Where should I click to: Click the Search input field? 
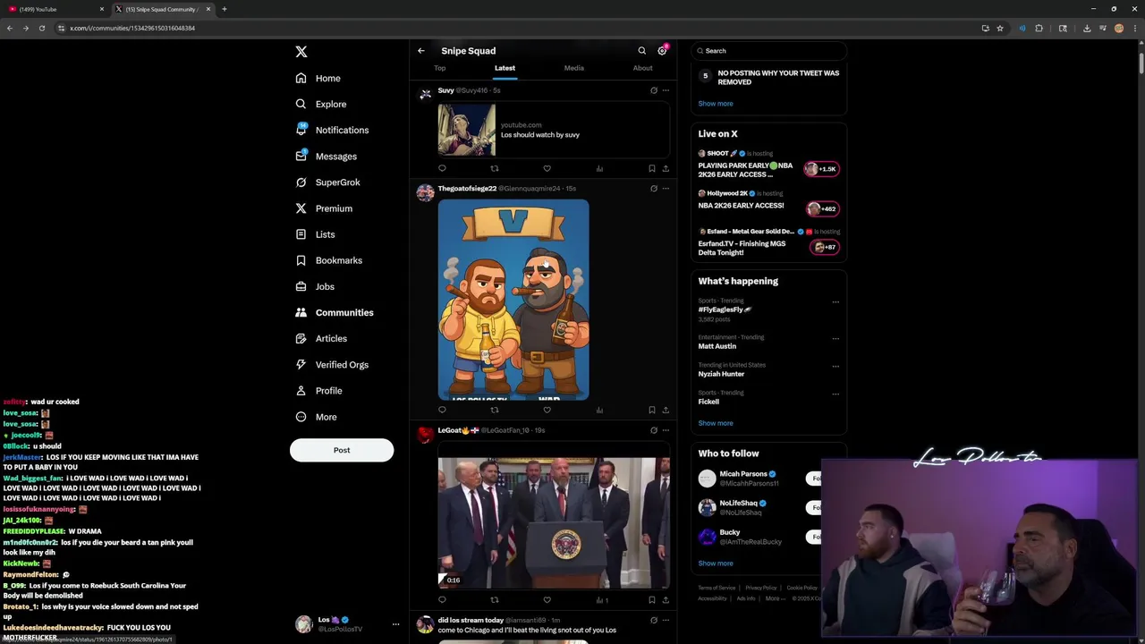[x=769, y=51]
